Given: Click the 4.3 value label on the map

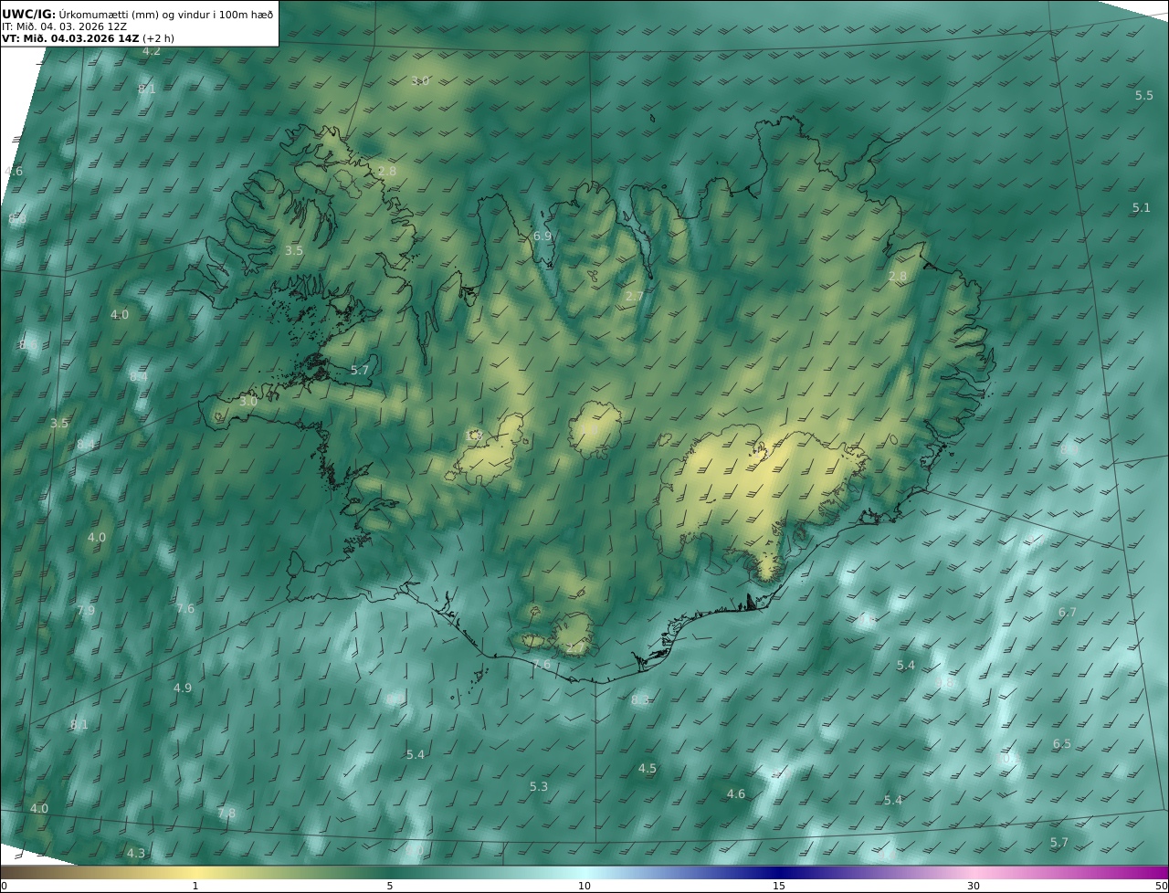Looking at the screenshot, I should tap(136, 853).
